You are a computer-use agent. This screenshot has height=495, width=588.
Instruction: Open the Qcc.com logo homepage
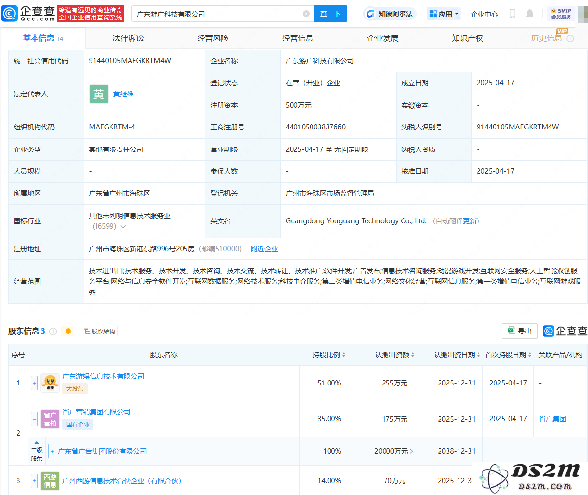(28, 14)
